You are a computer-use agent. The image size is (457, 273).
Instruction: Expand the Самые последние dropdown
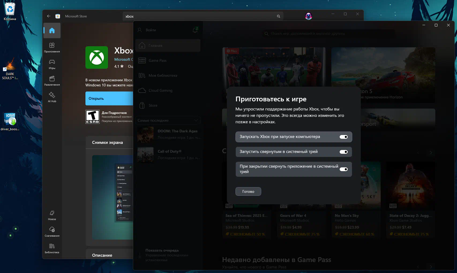[168, 120]
